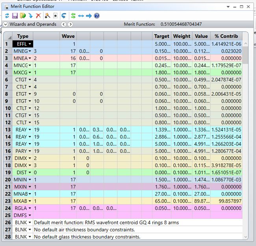256x246 pixels.
Task: Click the vertical scrollbar down arrow
Action: [245, 236]
